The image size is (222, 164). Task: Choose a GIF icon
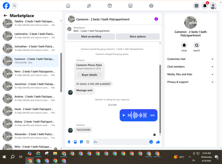(x=88, y=142)
